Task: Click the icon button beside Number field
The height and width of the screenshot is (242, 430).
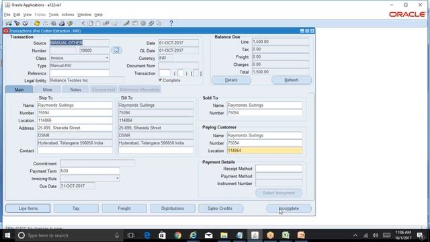Action: click(x=116, y=50)
